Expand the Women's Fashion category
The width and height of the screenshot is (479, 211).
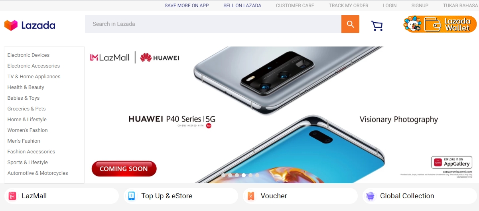28,130
